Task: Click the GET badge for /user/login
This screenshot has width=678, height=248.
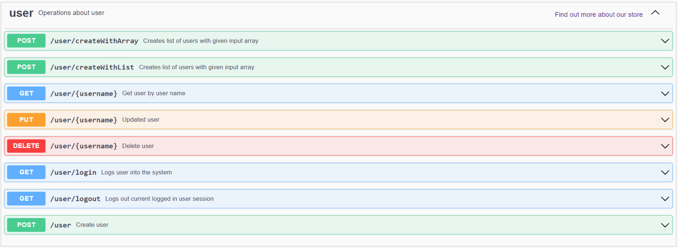Action: pyautogui.click(x=26, y=172)
